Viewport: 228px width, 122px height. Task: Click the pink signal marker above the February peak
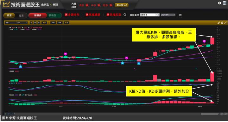(66, 54)
